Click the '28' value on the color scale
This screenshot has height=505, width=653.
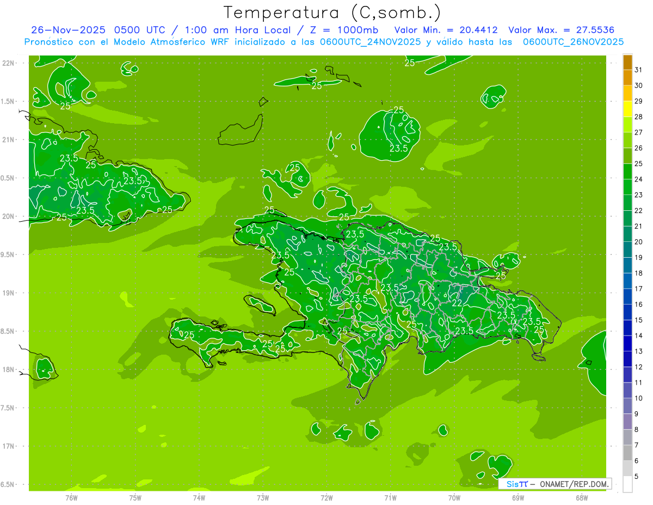tap(639, 117)
